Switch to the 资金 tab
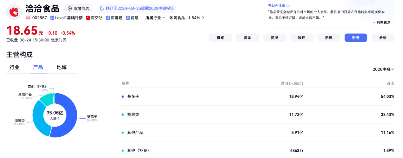Screen dimensions: 403x158 (247, 38)
